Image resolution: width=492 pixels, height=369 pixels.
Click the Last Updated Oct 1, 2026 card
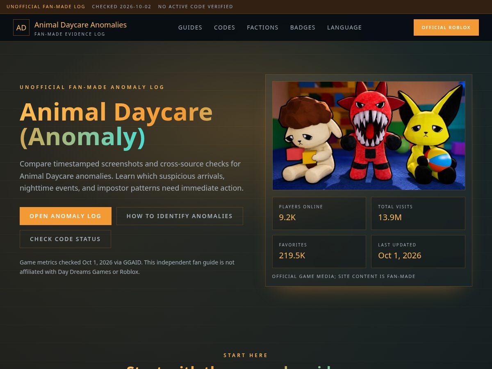(x=418, y=251)
